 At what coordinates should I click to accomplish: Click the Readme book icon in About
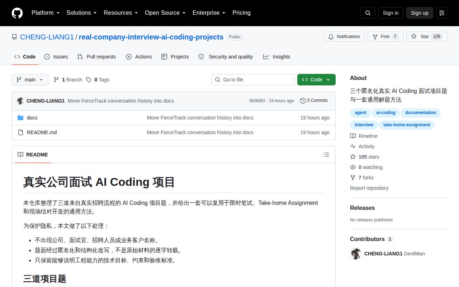353,136
